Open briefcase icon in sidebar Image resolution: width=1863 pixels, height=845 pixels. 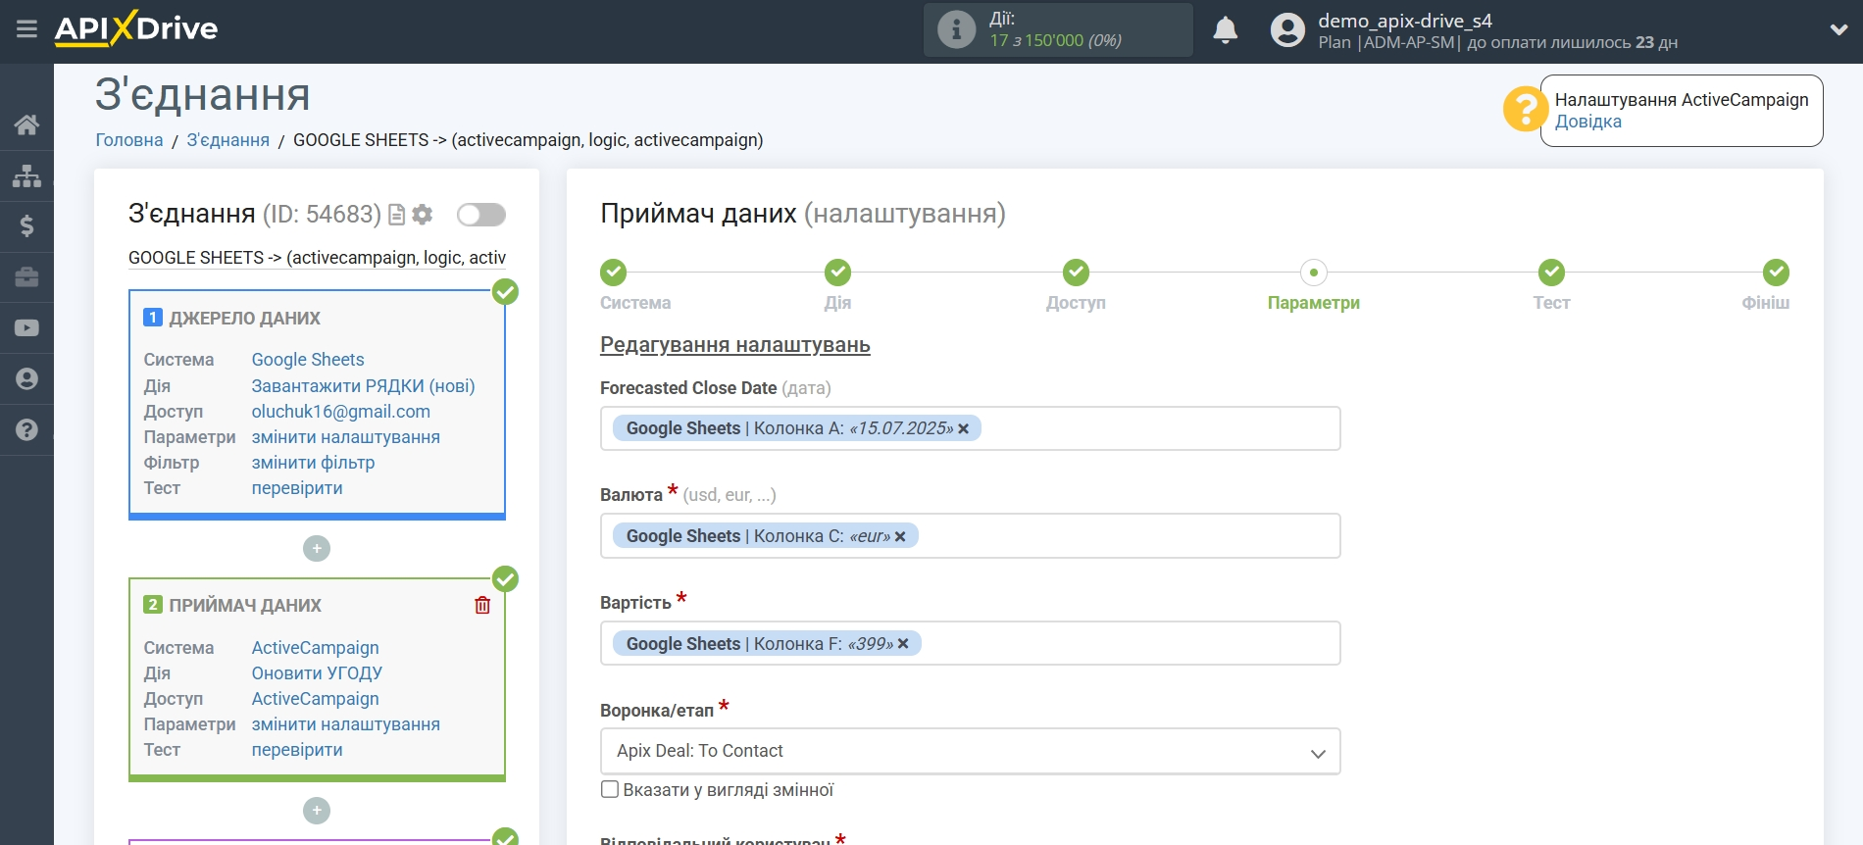pyautogui.click(x=26, y=277)
